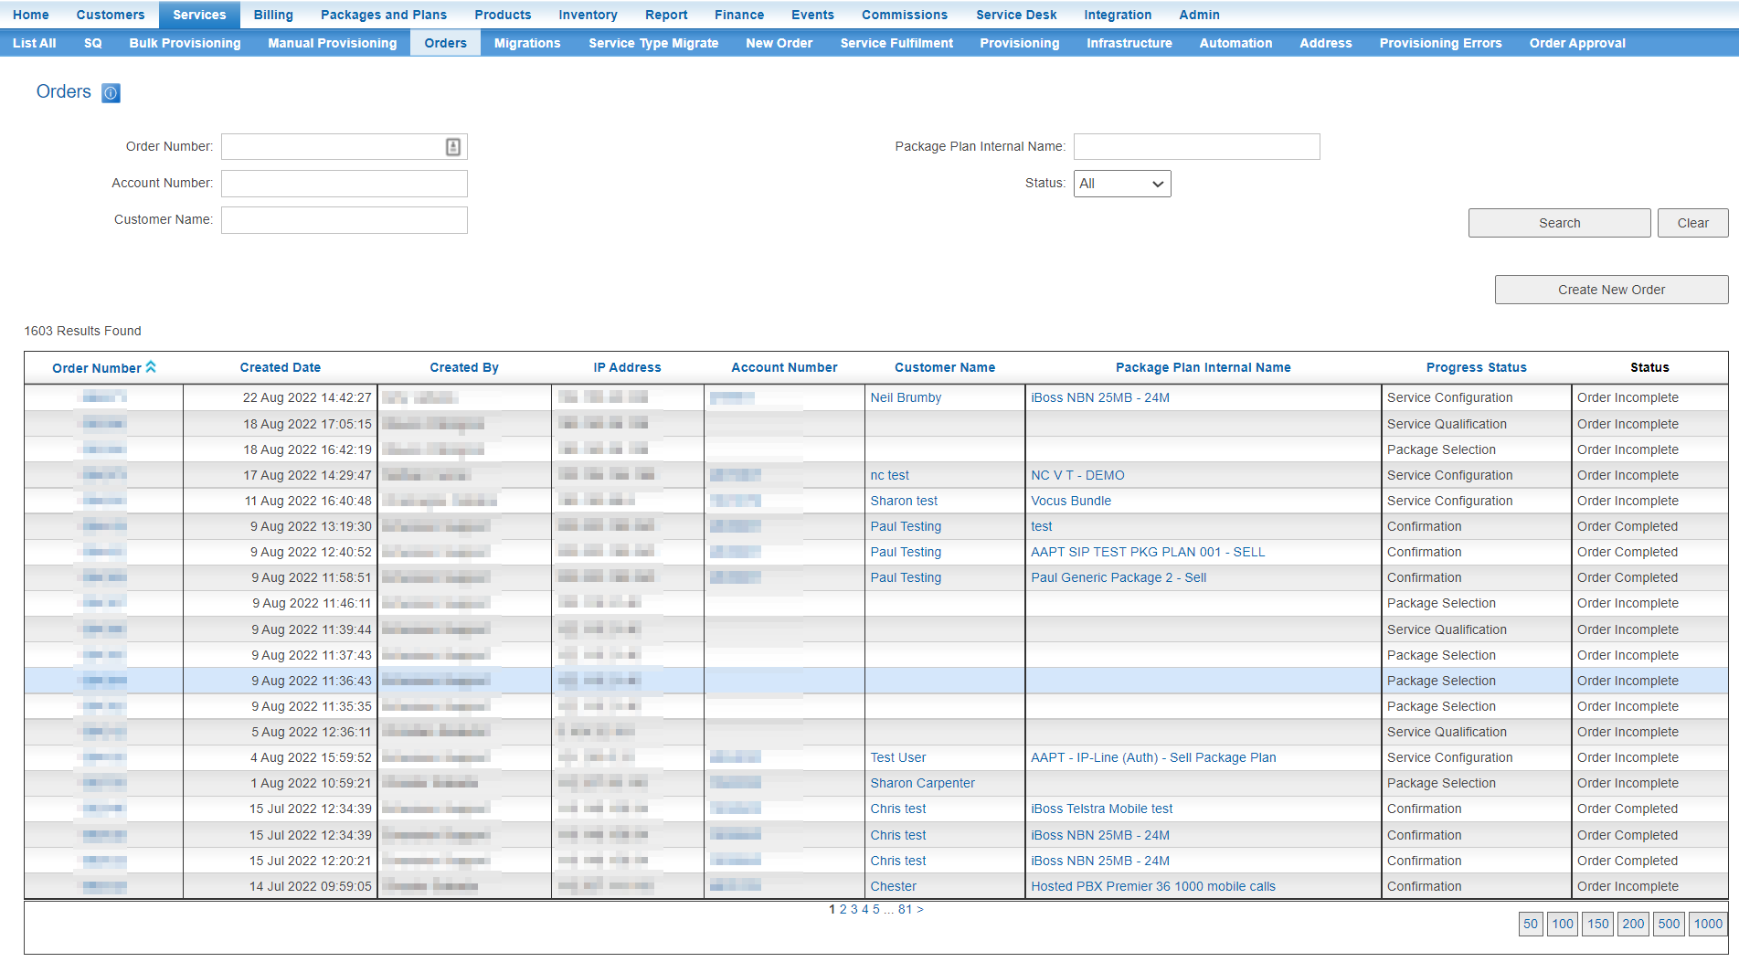Open the Status dropdown

[1121, 184]
